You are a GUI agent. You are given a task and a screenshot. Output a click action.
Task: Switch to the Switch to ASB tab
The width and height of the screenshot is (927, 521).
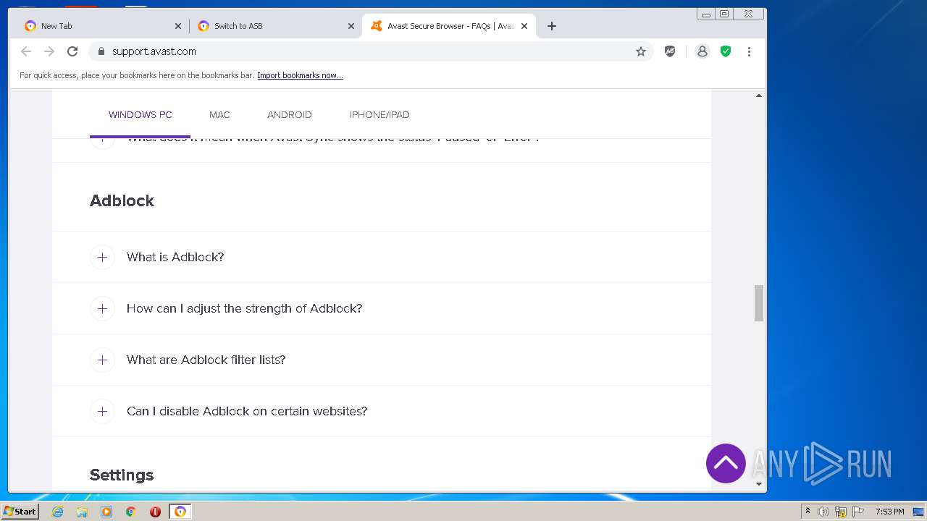coord(275,26)
